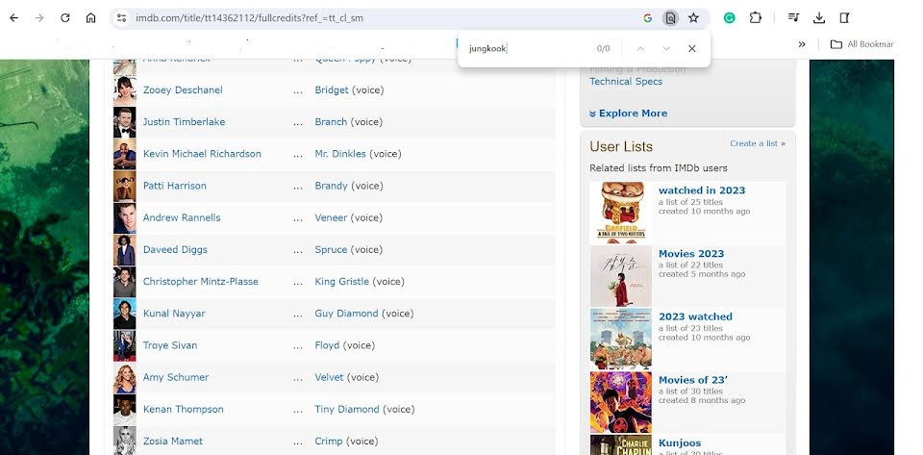This screenshot has width=923, height=455.
Task: Open Christopher Mintz-Plasse's page
Action: pos(201,281)
